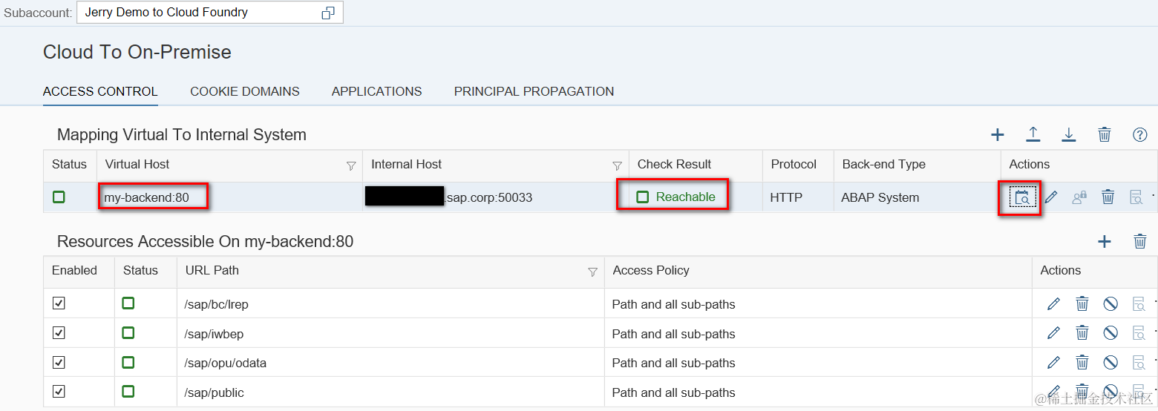Screen dimensions: 1158x411
Task: Click the import system mappings upload icon
Action: tap(1033, 134)
